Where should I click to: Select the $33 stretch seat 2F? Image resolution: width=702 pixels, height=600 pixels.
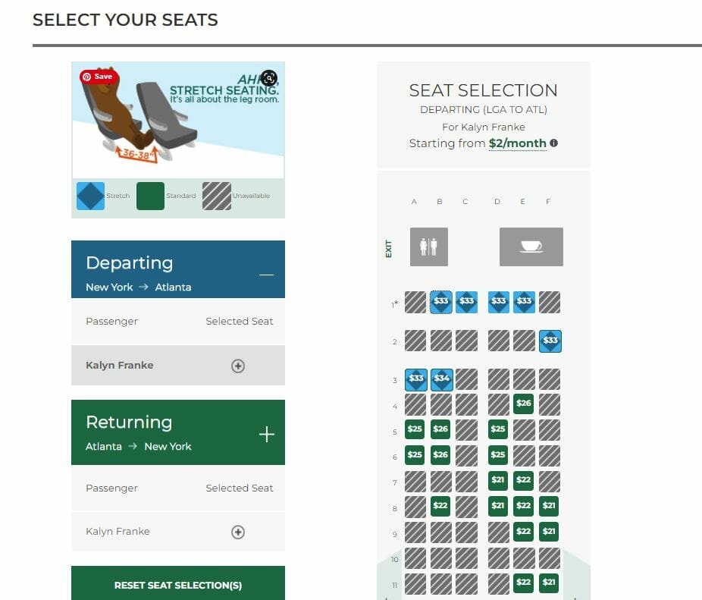pyautogui.click(x=550, y=341)
